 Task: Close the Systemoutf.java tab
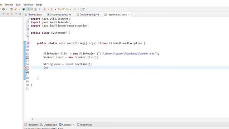129,14
